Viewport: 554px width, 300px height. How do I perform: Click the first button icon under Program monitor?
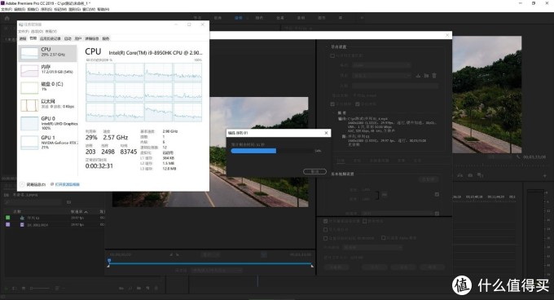460,175
